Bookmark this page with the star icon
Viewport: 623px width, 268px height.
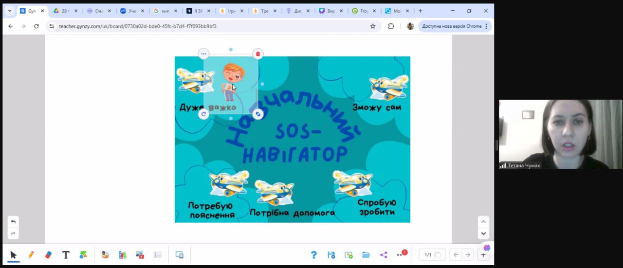click(373, 26)
